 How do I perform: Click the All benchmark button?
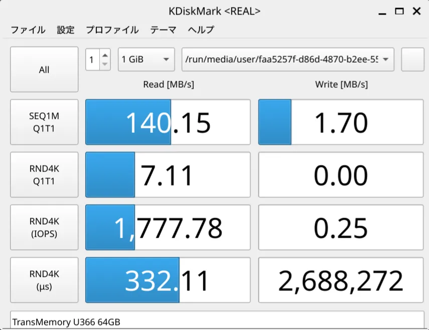(x=44, y=70)
